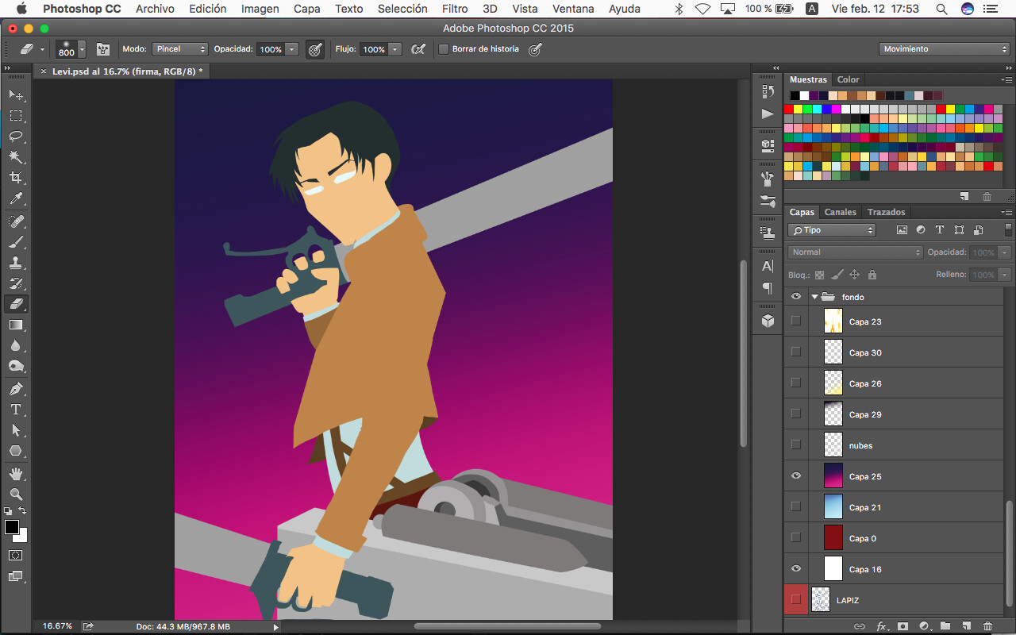Open the Flujo value dropdown
This screenshot has height=635, width=1016.
pyautogui.click(x=394, y=49)
